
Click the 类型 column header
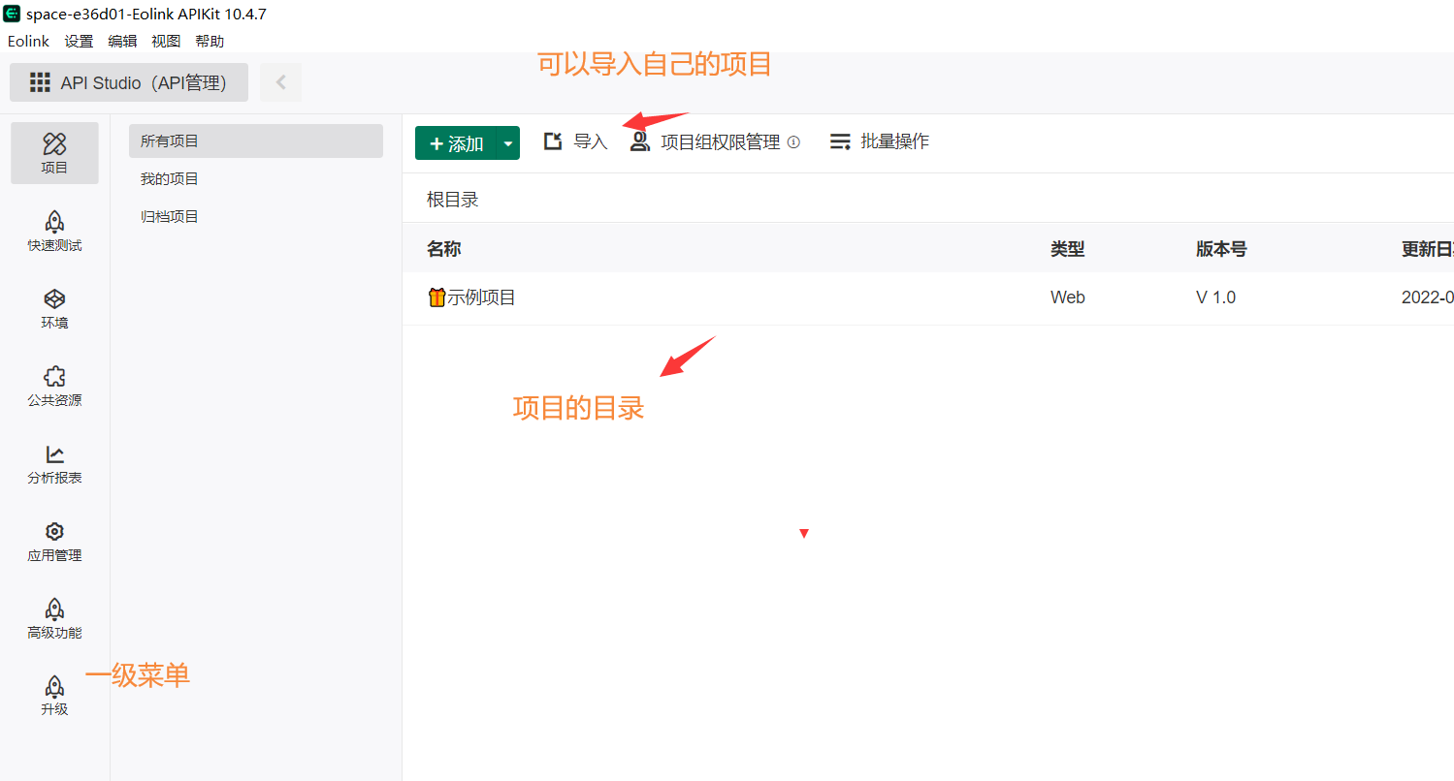pos(1068,249)
